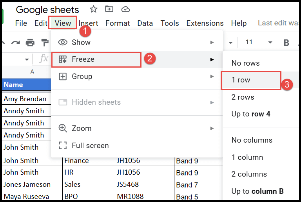This screenshot has width=301, height=202.
Task: Select Up to column B option
Action: (x=261, y=191)
